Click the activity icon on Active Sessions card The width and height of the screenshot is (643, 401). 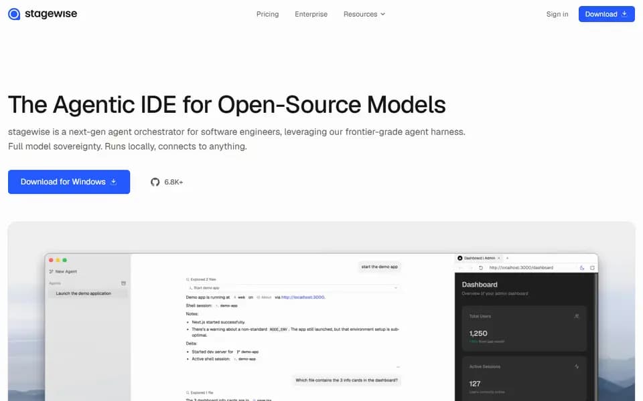click(577, 366)
